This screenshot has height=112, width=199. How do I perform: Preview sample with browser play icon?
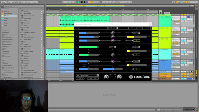[2, 6]
